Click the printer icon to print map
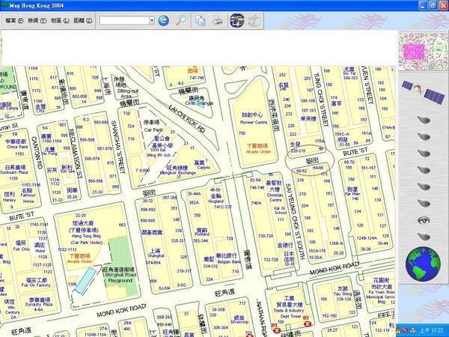This screenshot has height=337, width=449. 218,21
